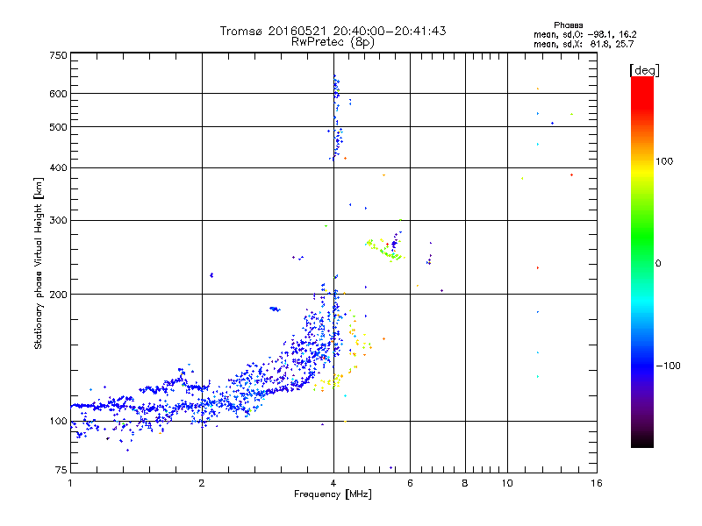This screenshot has width=702, height=526.
Task: Click the y-axis label '500'
Action: (58, 127)
